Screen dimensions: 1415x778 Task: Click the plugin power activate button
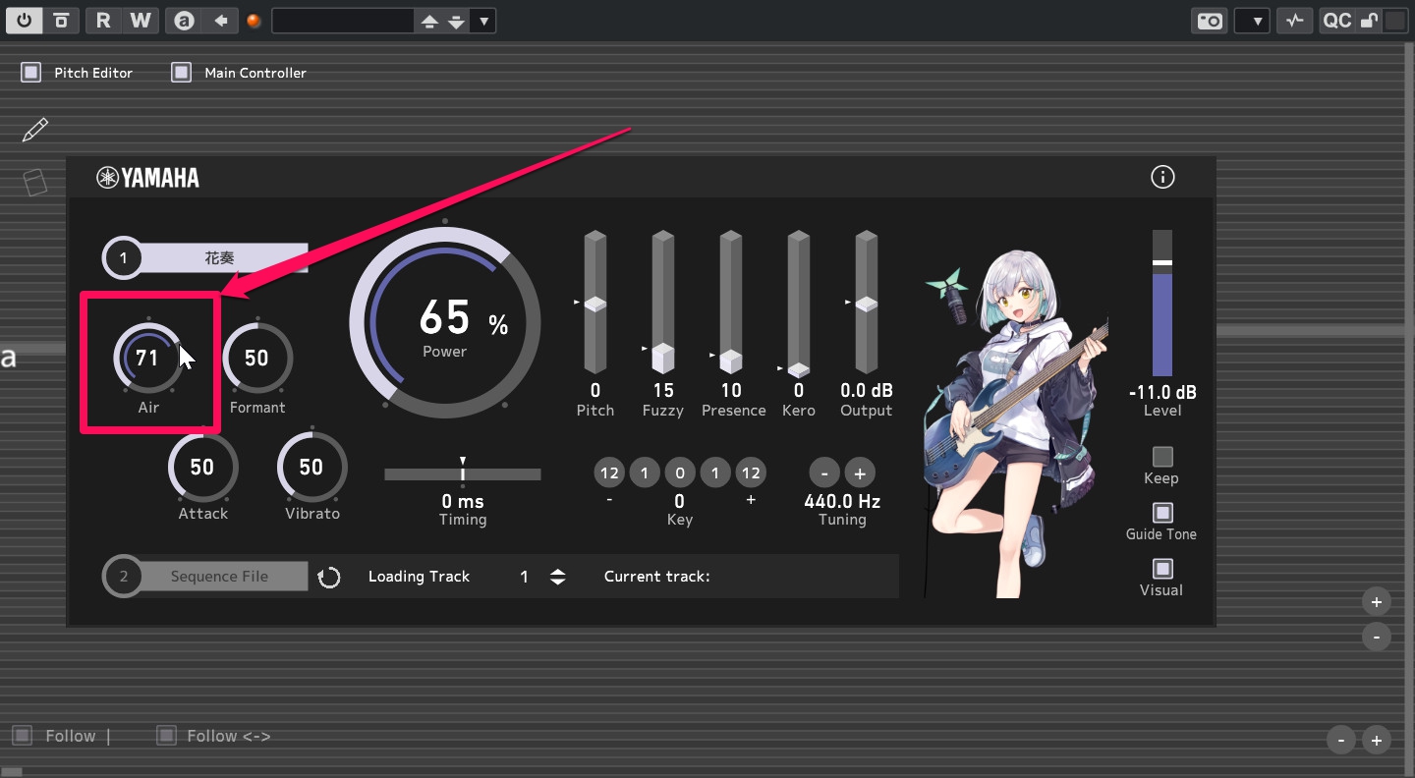tap(24, 20)
